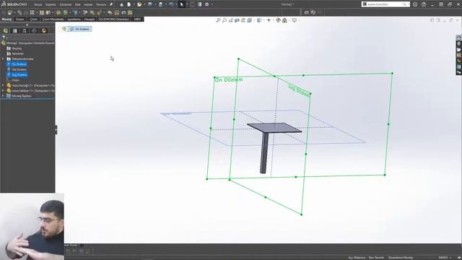
Task: Switch to the Hesapla ribbon tab
Action: (90, 19)
